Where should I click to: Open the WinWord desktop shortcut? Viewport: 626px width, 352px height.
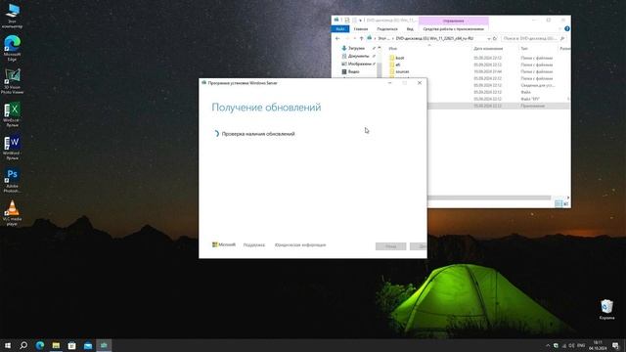[x=12, y=148]
